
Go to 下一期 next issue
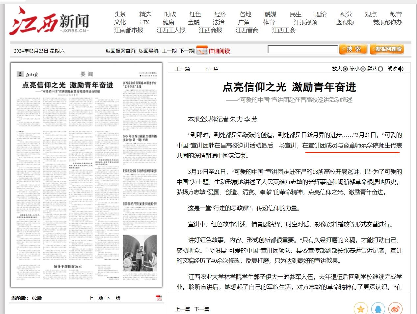[x=187, y=51]
